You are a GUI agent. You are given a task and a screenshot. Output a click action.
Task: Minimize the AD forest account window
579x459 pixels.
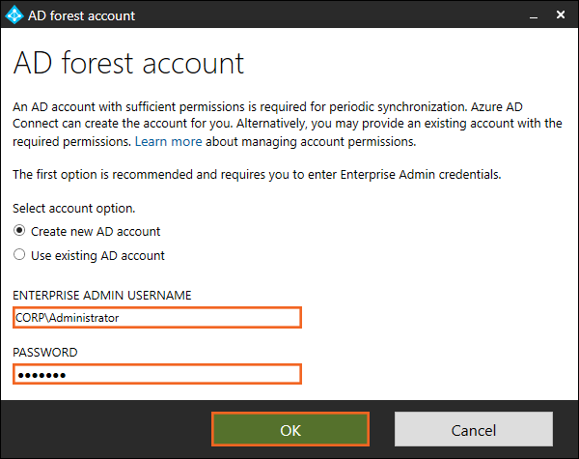(533, 15)
